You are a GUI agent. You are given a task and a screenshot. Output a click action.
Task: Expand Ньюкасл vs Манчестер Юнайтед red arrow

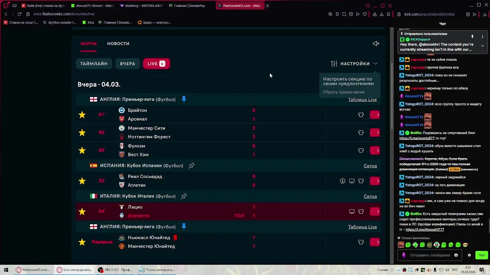point(375,242)
